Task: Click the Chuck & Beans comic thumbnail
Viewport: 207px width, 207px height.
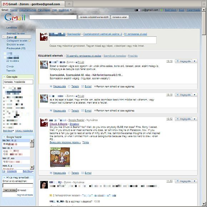Action: point(60,157)
